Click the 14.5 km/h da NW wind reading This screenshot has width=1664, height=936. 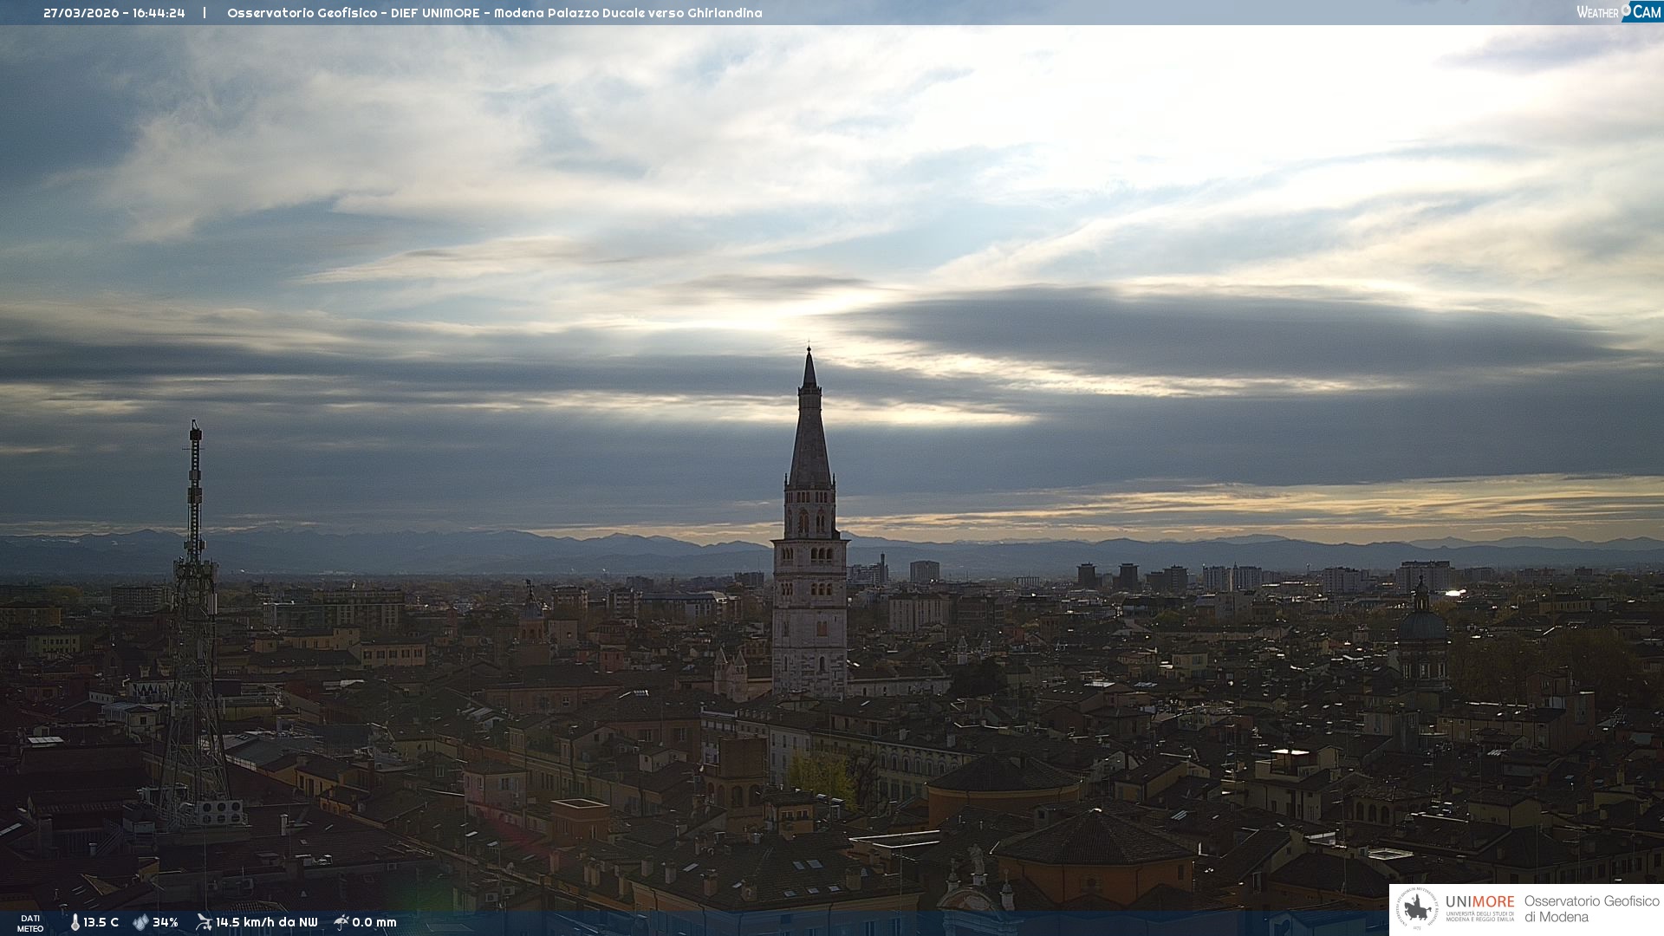pos(267,922)
